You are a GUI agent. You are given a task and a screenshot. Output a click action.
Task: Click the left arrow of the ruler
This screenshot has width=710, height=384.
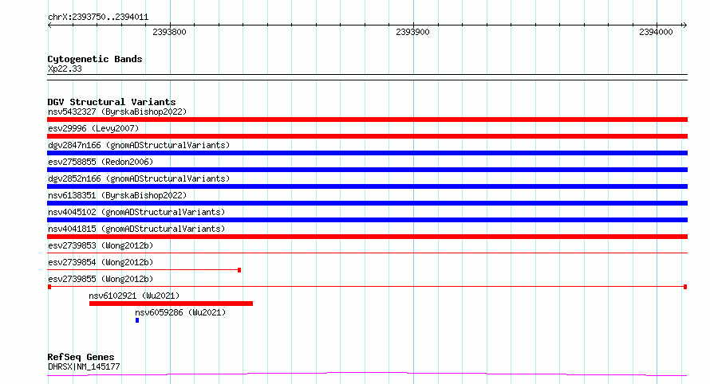click(x=49, y=25)
